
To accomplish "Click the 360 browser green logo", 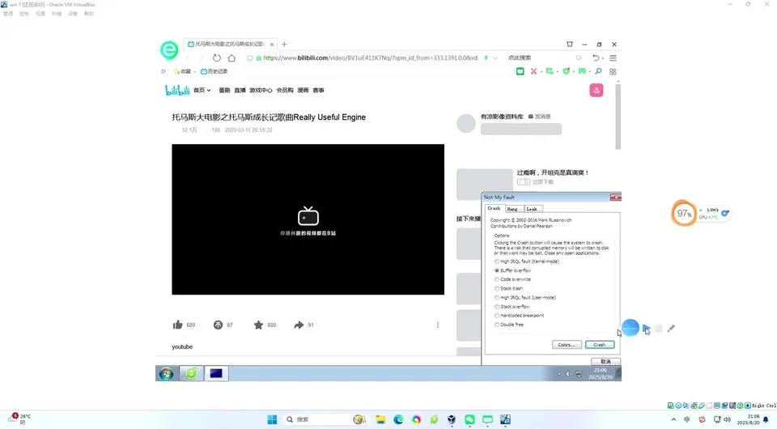I will [x=169, y=50].
